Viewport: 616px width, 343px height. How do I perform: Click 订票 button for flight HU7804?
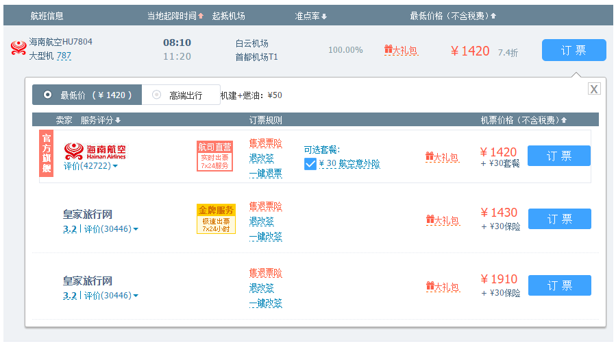pyautogui.click(x=574, y=50)
